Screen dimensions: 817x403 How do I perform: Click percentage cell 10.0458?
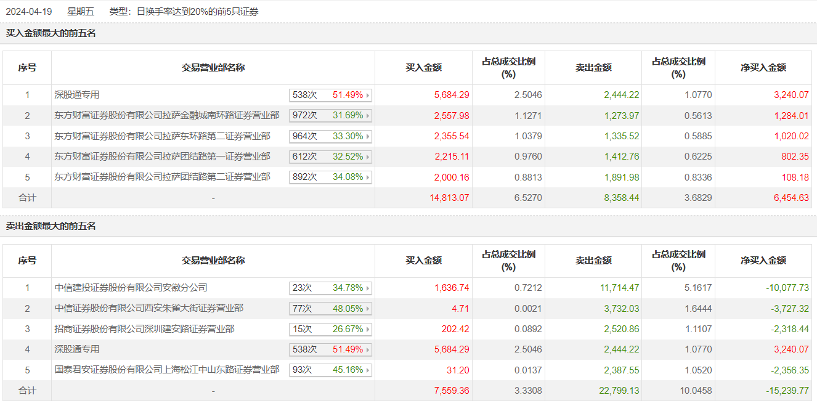[x=696, y=391]
